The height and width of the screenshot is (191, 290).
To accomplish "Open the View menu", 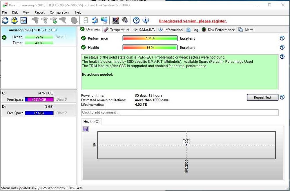I will pyautogui.click(x=26, y=12).
